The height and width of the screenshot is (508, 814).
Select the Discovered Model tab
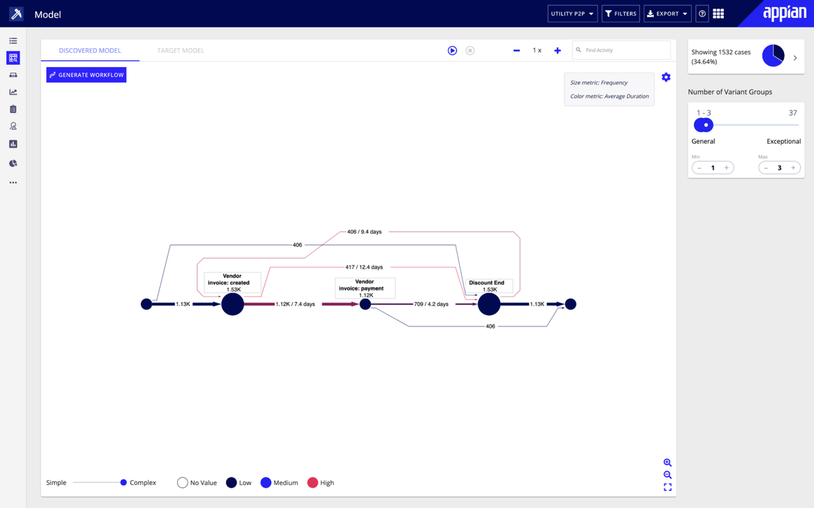[x=90, y=51]
